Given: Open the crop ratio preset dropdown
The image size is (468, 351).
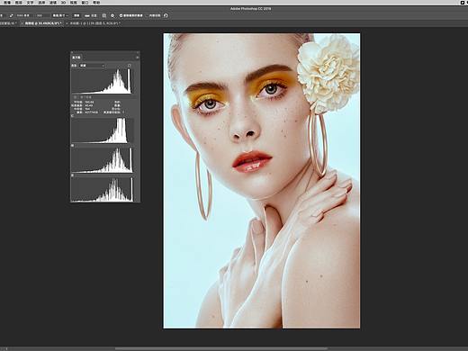Looking at the screenshot, I should pyautogui.click(x=60, y=15).
